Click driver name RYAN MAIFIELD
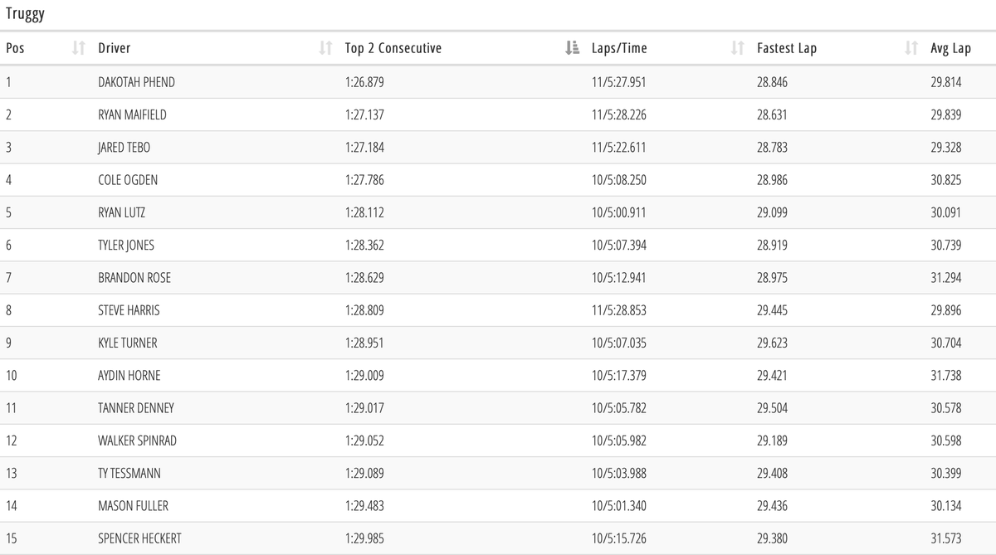 point(132,114)
